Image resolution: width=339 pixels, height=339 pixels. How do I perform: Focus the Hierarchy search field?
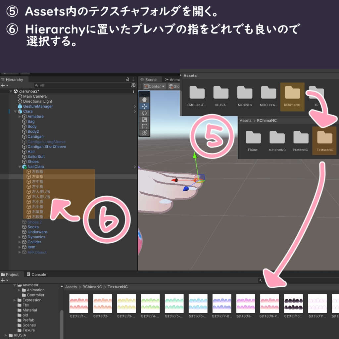[x=82, y=85]
